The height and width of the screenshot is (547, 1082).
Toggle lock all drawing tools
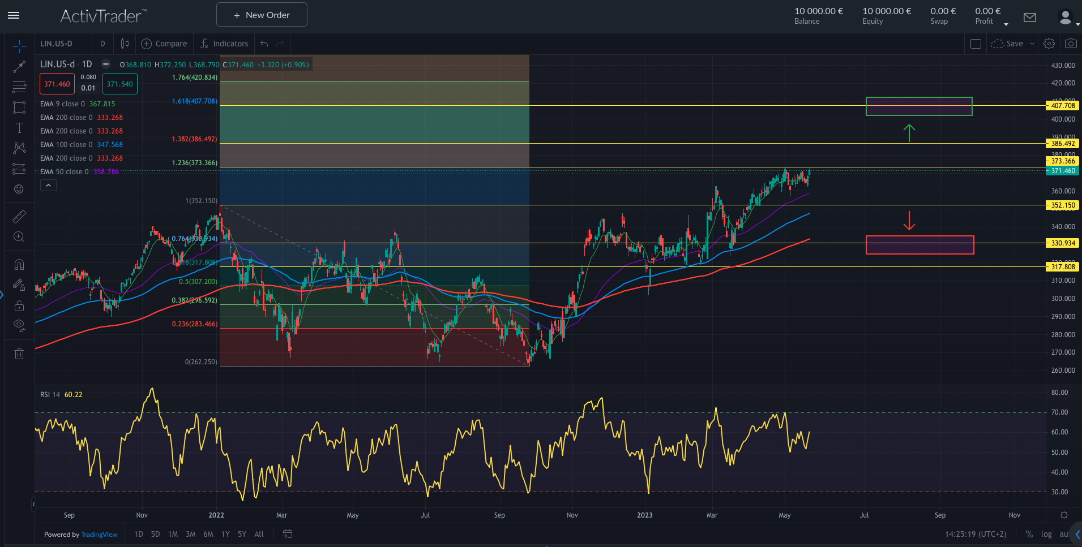[19, 305]
